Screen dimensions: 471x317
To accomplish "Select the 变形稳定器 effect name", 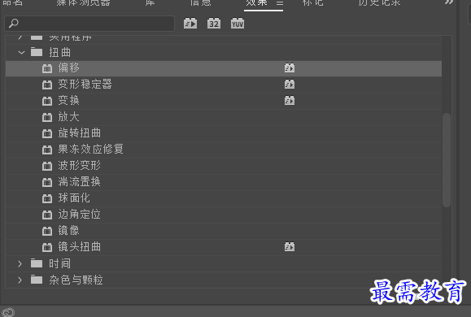I will 85,84.
